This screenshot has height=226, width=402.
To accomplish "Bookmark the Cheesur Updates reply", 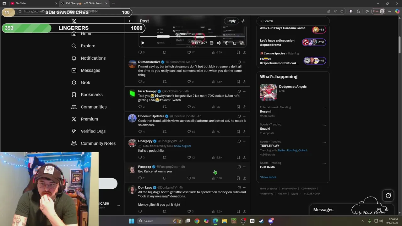I will coord(238,132).
